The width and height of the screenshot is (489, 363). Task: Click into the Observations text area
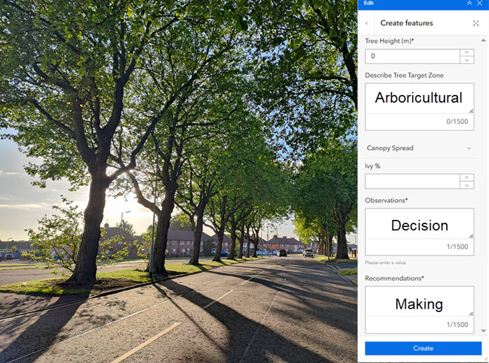pyautogui.click(x=418, y=225)
